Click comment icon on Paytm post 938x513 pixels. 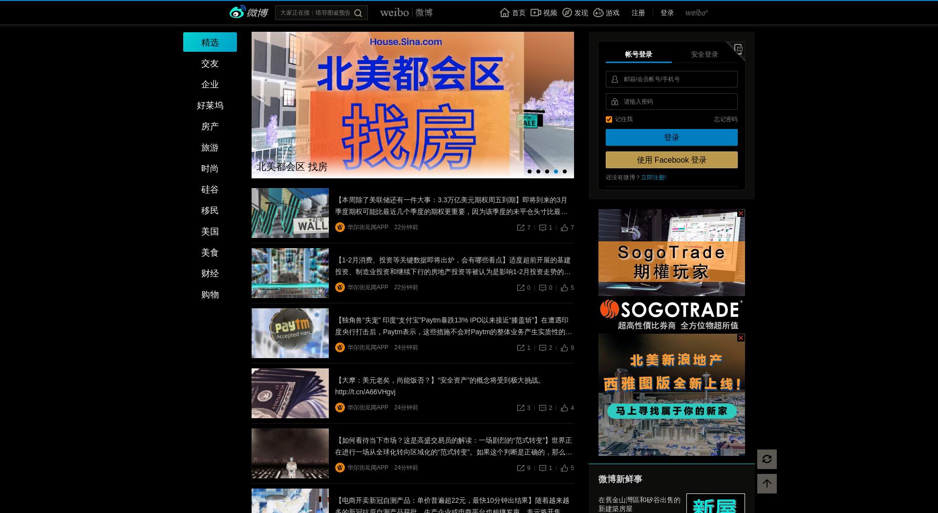point(542,348)
